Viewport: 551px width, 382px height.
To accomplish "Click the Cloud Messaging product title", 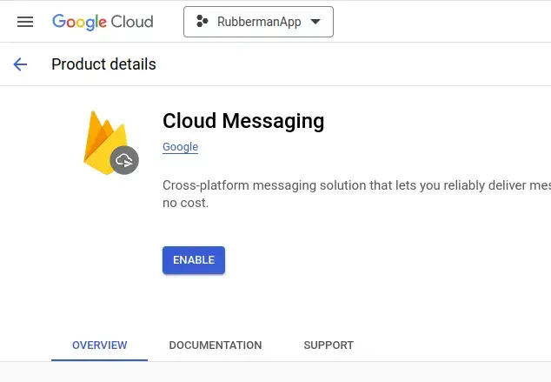I will pos(243,121).
